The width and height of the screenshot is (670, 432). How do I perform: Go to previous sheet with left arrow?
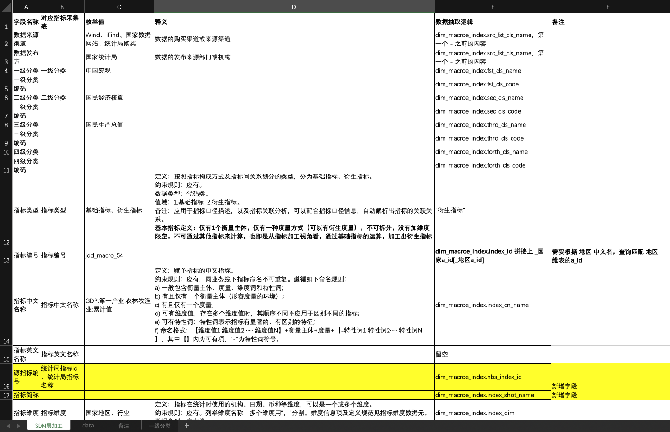(8, 426)
